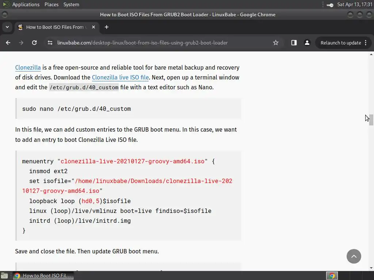Click the text Save and close the file
Image resolution: width=374 pixels, height=280 pixels.
pyautogui.click(x=45, y=252)
